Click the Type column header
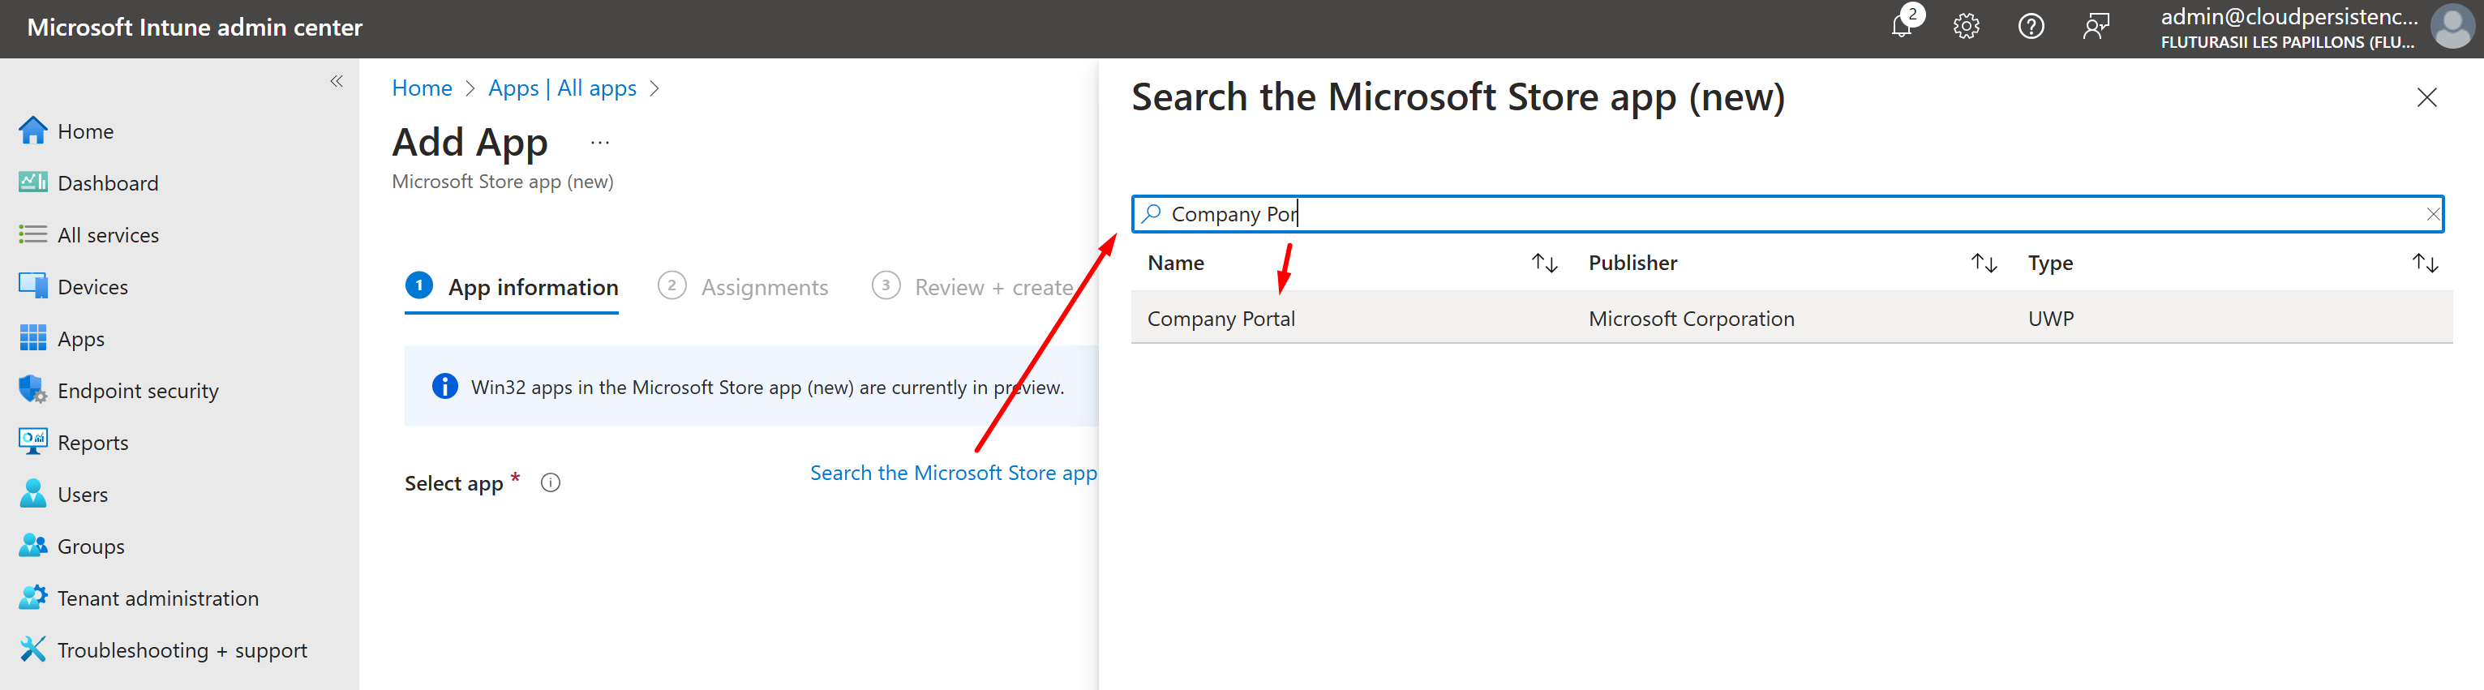Viewport: 2484px width, 690px height. pos(2050,263)
